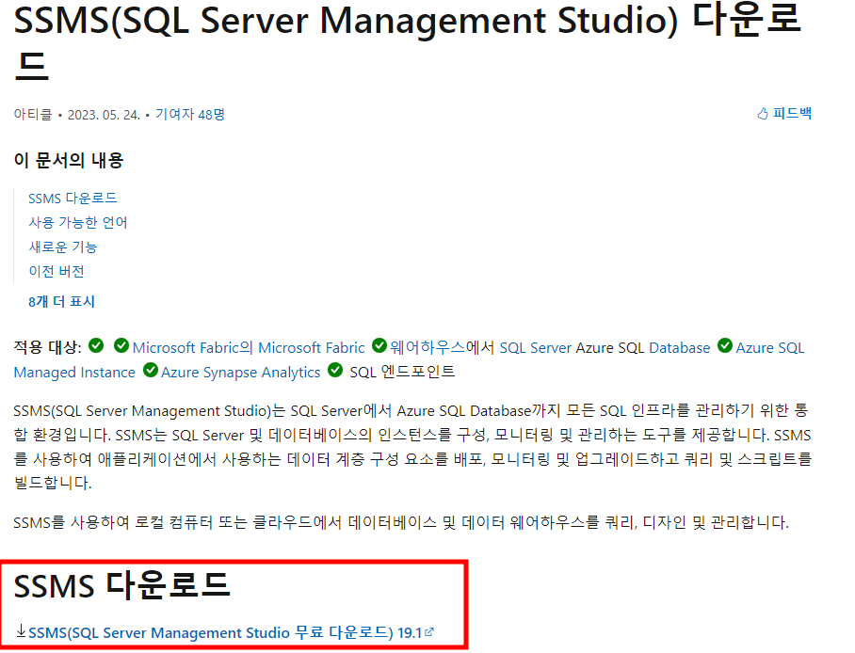This screenshot has height=653, width=855.
Task: Click the download arrow icon before SSMS link
Action: tap(21, 631)
